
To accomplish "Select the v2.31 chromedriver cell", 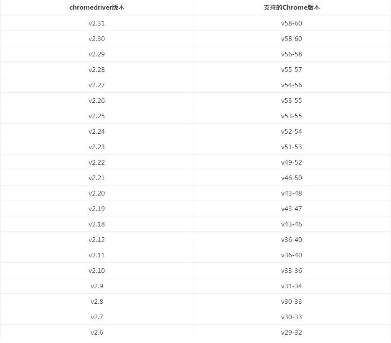I will pos(96,23).
